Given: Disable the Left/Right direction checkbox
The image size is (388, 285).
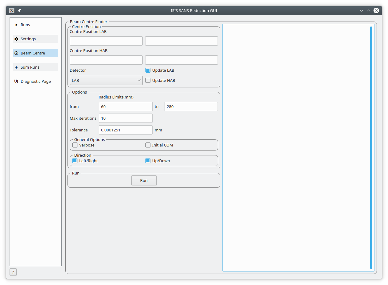Looking at the screenshot, I should tap(75, 161).
